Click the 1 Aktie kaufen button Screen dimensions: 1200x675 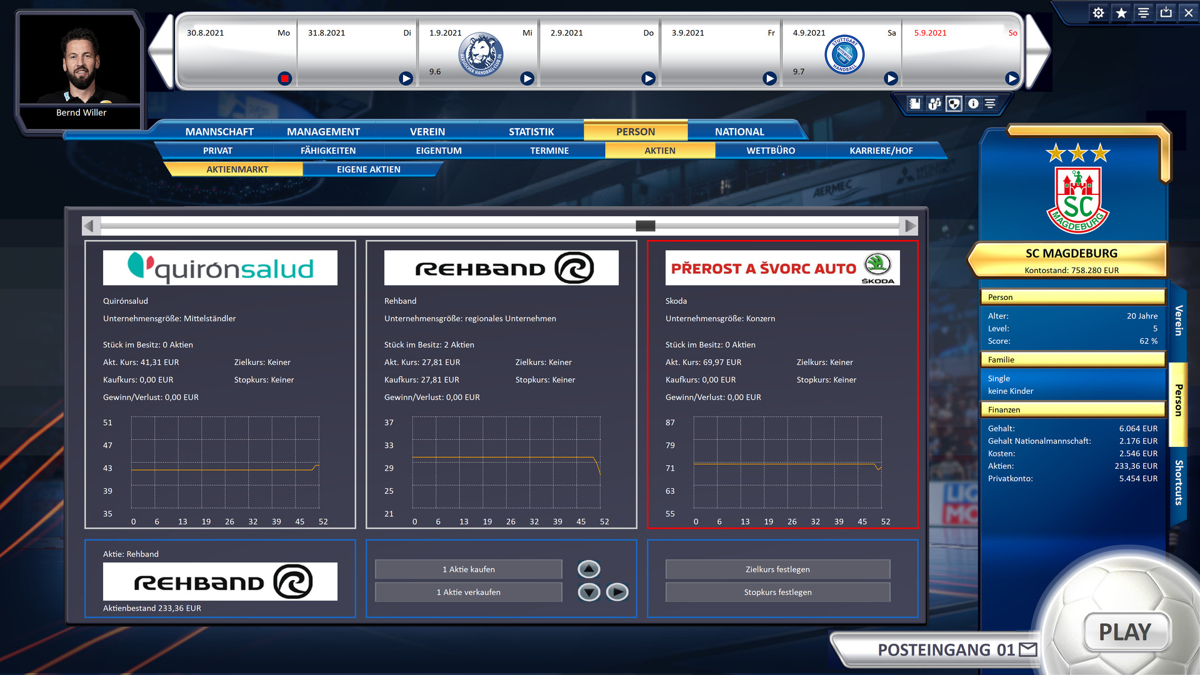468,569
